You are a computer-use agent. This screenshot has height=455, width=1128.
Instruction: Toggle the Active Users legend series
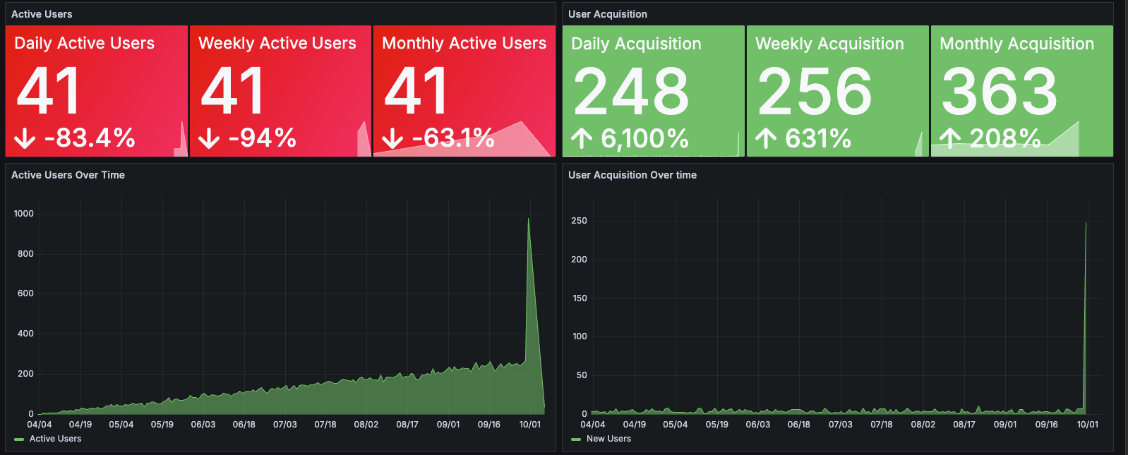tap(55, 439)
